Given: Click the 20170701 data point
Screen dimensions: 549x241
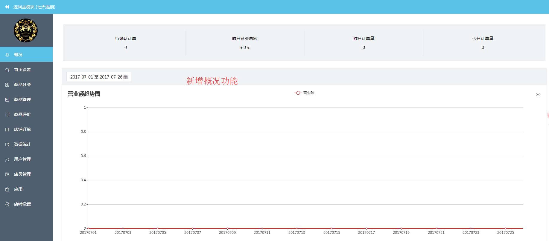Looking at the screenshot, I should (88, 228).
